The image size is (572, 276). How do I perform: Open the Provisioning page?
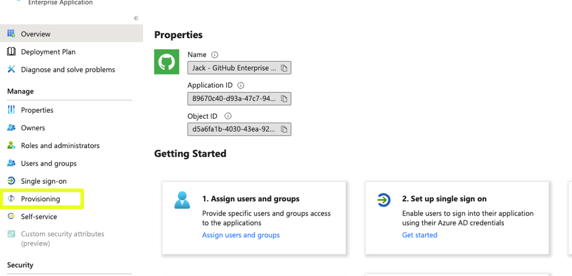click(41, 198)
